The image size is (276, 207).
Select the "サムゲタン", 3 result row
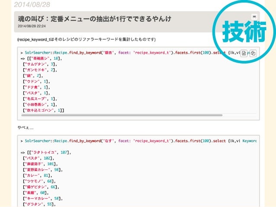click(40, 64)
